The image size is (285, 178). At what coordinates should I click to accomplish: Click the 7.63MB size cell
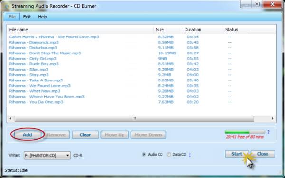click(166, 102)
